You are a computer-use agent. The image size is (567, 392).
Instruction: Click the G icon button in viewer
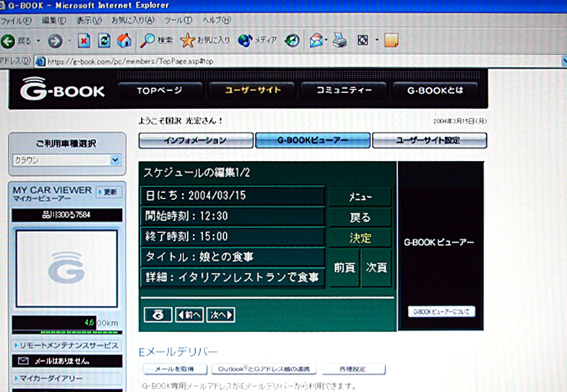tap(158, 315)
